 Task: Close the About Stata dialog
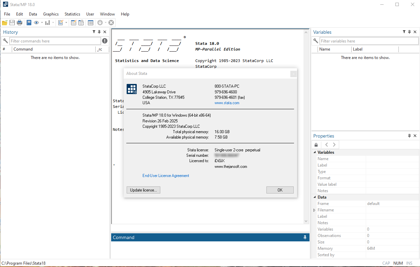pos(293,74)
